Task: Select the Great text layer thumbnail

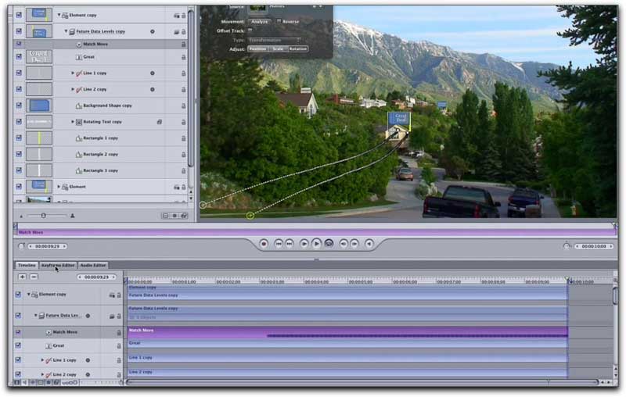Action: point(39,56)
